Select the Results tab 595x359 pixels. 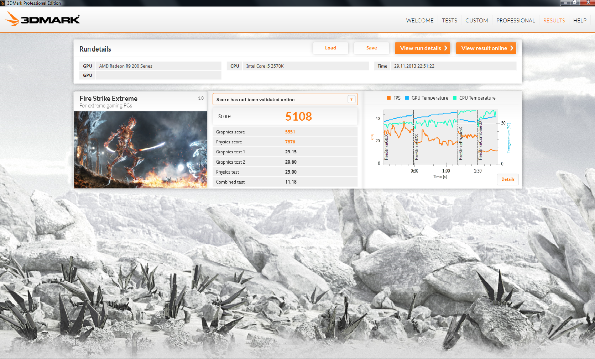tap(554, 21)
